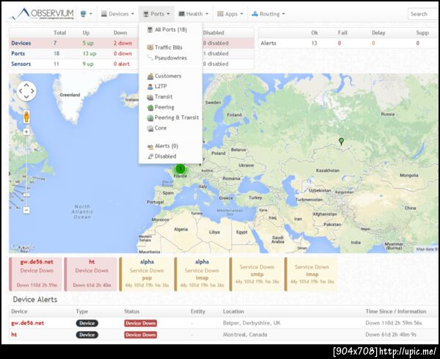Open the Devices summary link

(21, 43)
